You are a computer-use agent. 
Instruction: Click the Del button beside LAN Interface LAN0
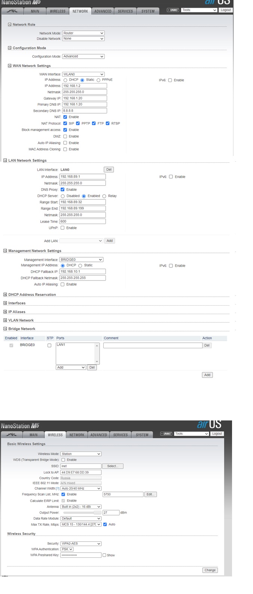(109, 169)
